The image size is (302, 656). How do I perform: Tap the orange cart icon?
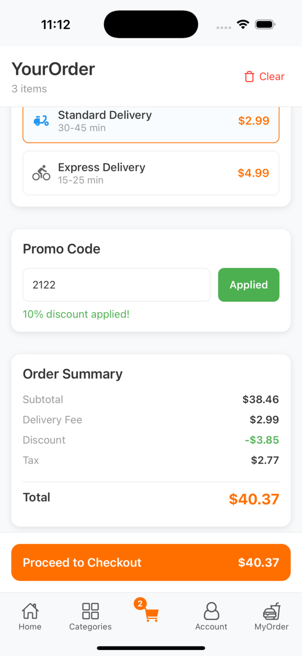pyautogui.click(x=151, y=615)
